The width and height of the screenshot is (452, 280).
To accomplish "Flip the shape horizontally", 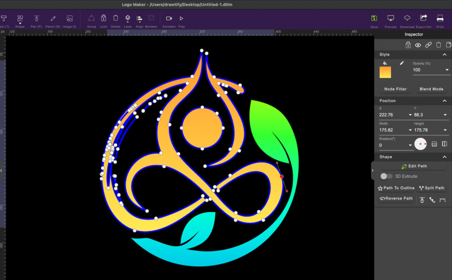I will pos(445,144).
